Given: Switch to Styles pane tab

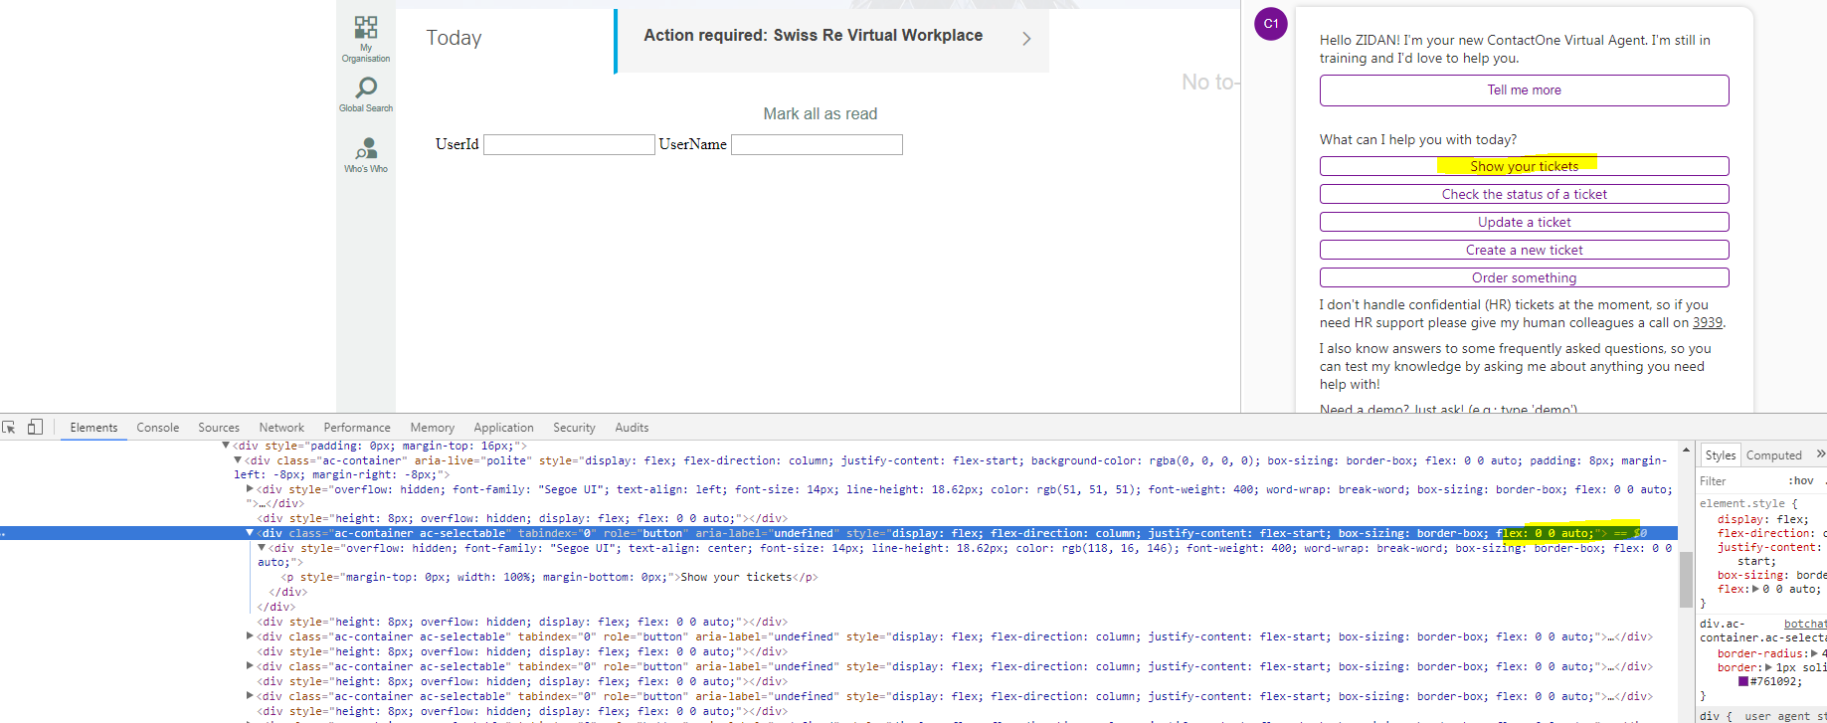Looking at the screenshot, I should click(x=1720, y=455).
